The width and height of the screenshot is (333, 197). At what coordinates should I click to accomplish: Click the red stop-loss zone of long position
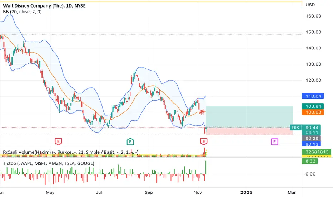tap(249, 131)
